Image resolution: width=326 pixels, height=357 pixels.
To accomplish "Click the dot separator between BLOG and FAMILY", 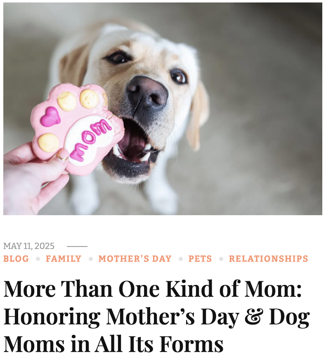I will pyautogui.click(x=38, y=259).
